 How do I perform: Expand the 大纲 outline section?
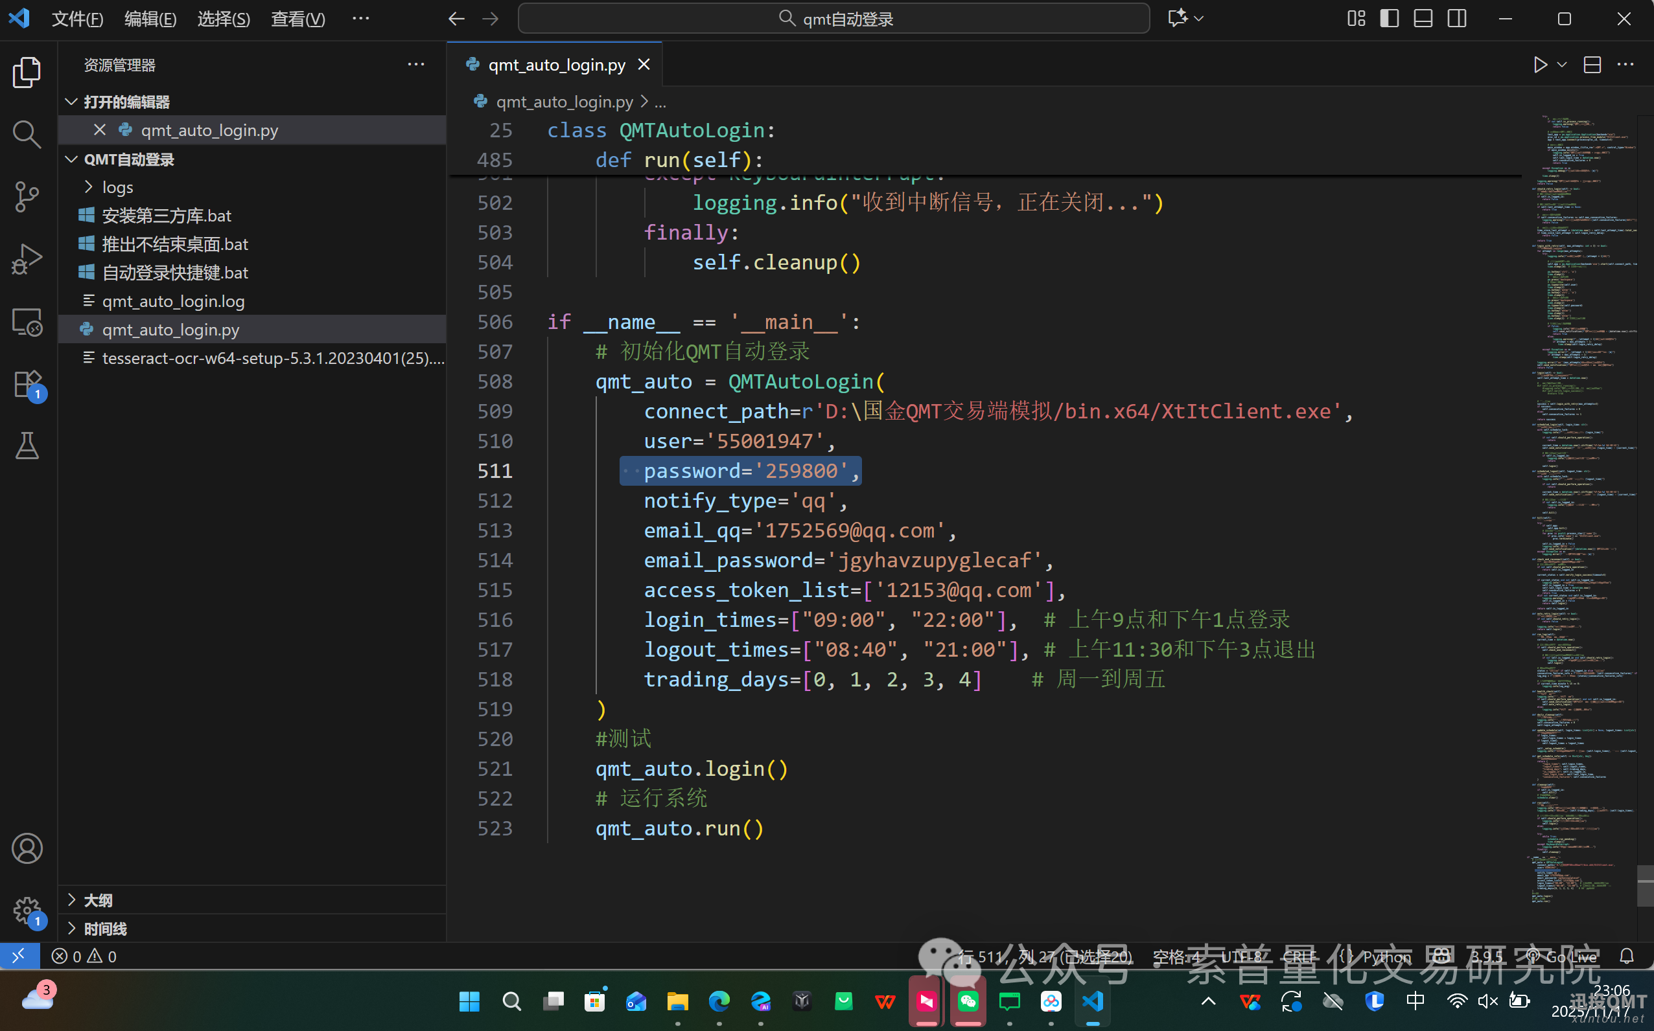98,900
